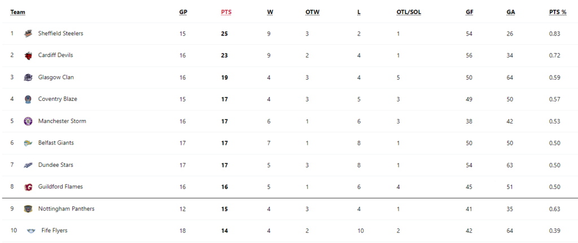Click the Manchester Storm team logo
Viewport: 578px width, 243px height.
pyautogui.click(x=28, y=121)
